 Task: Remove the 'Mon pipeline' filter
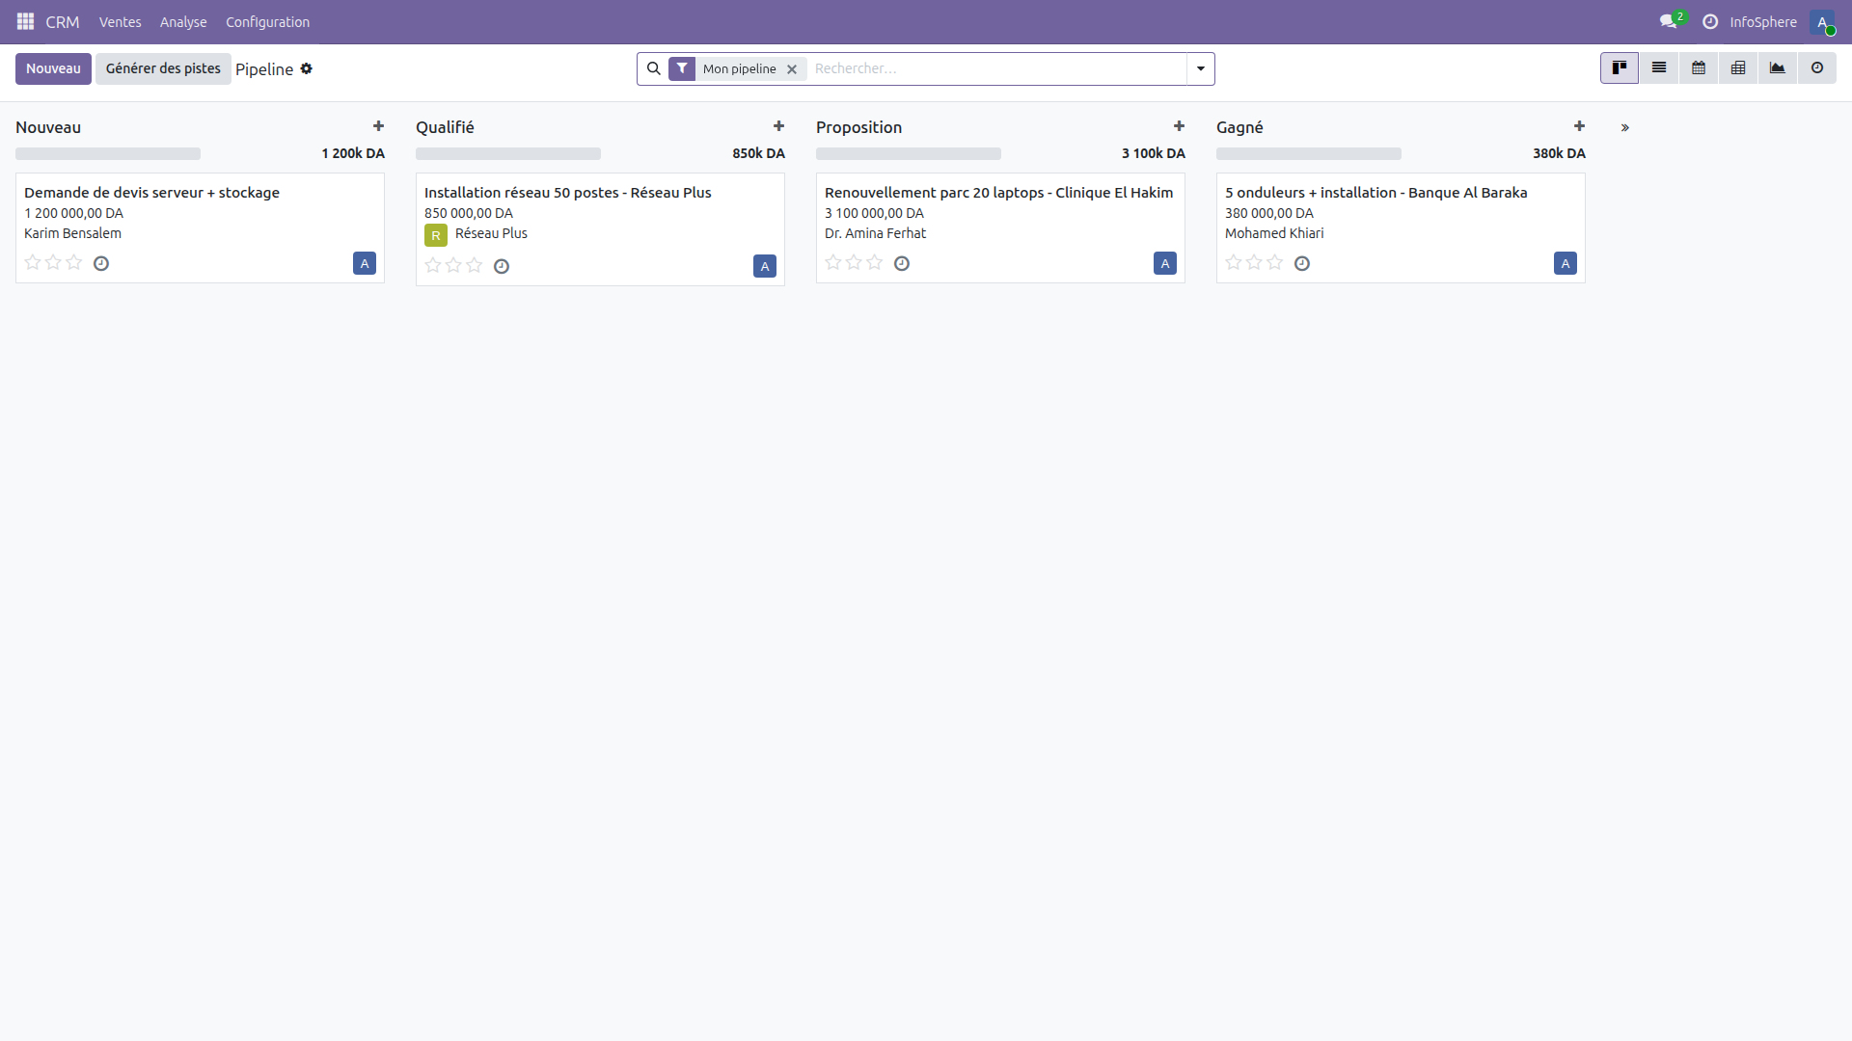792,68
